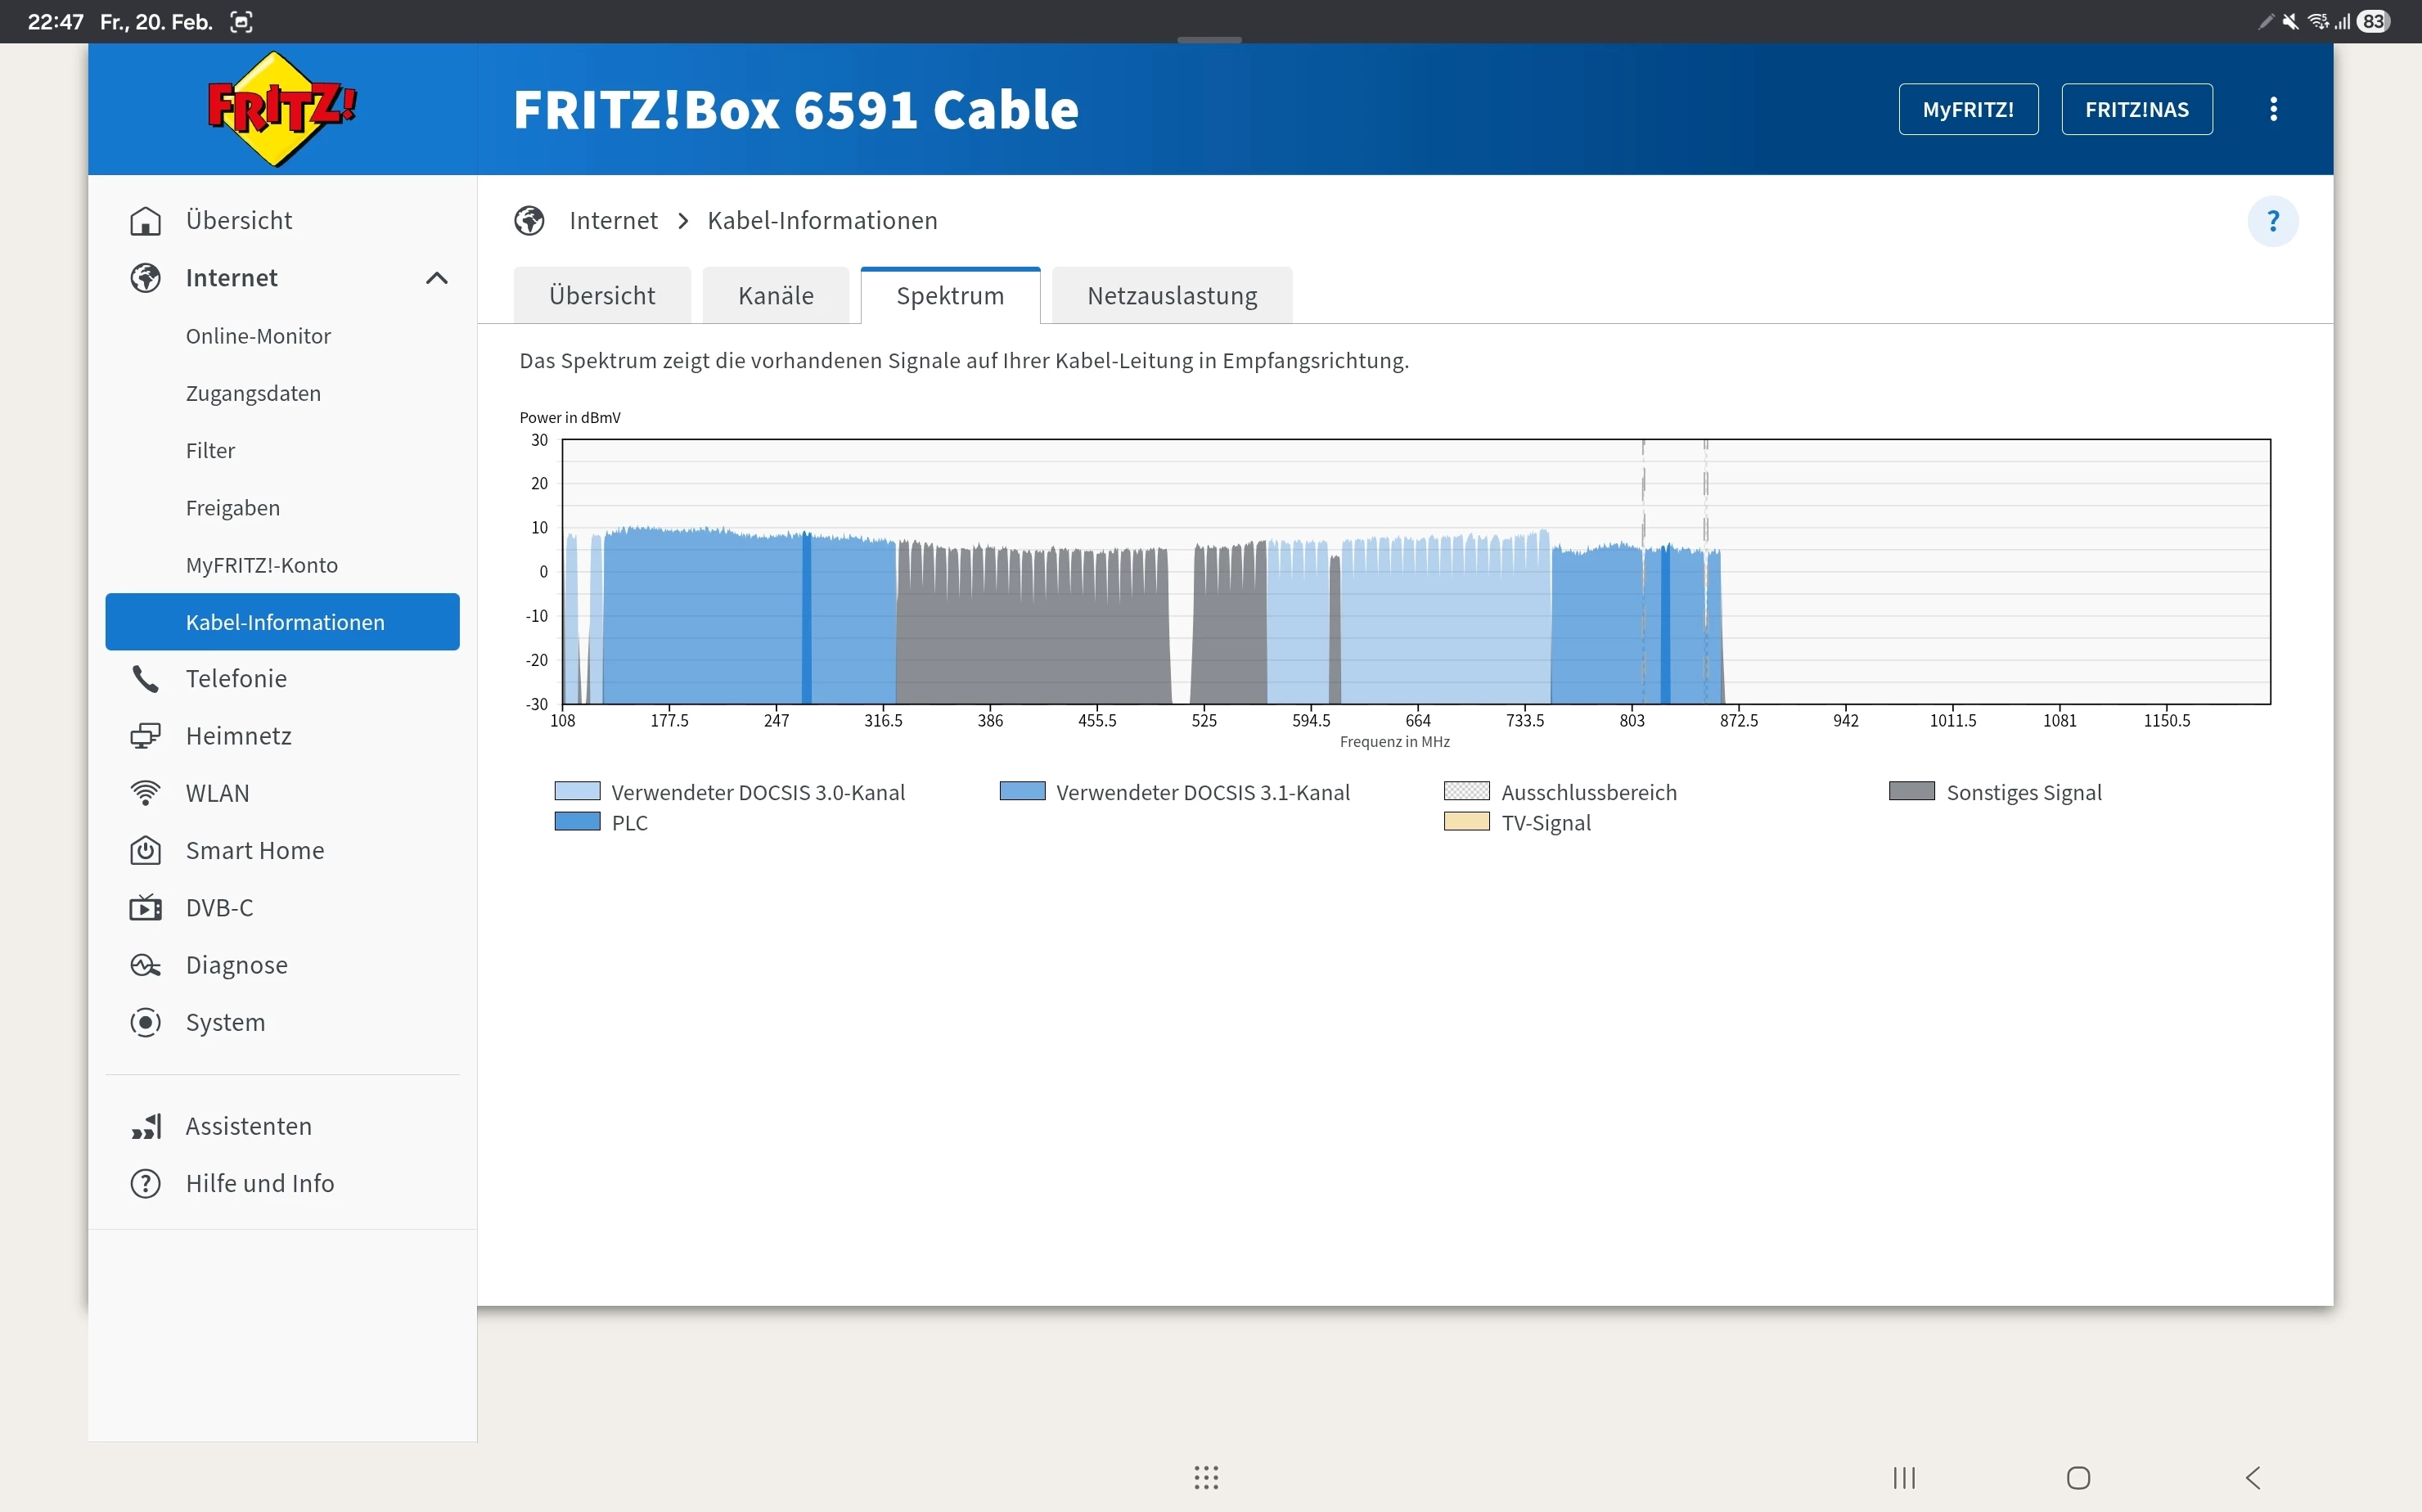Click the System icon in sidebar
The image size is (2422, 1512).
146,1022
